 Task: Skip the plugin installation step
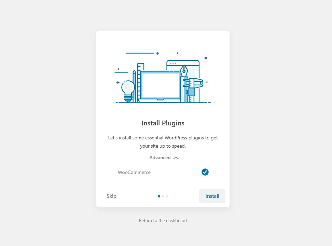click(111, 196)
